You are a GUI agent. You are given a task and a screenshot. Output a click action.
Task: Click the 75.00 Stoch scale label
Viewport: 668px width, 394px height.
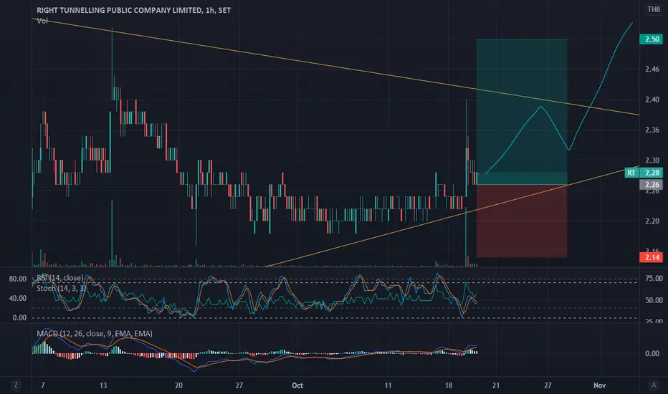click(654, 278)
